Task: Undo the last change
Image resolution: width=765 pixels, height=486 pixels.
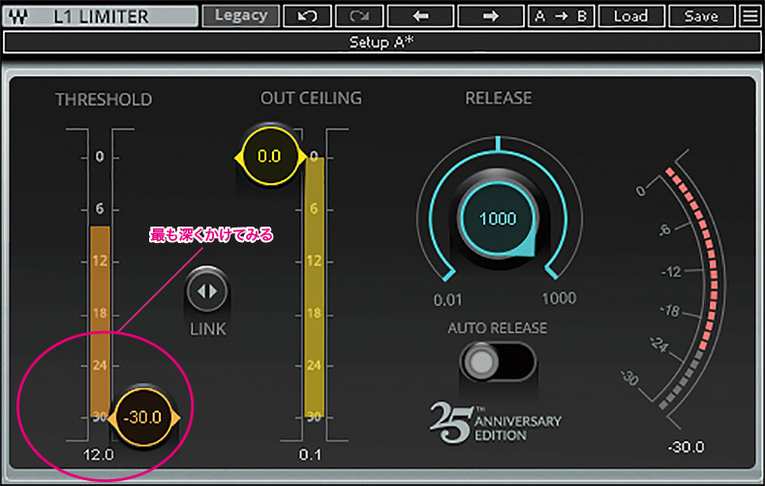Action: (x=307, y=16)
